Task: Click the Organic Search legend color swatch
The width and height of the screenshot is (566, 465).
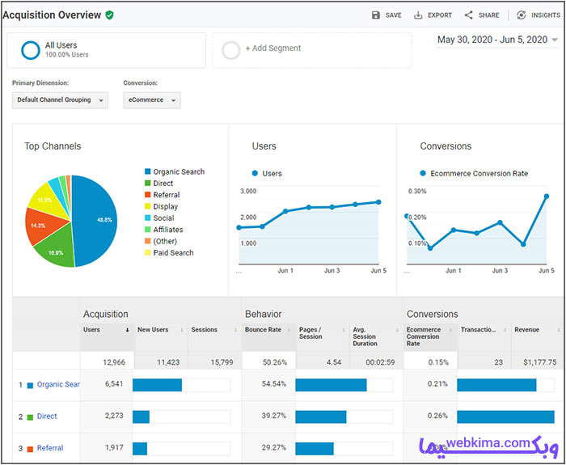Action: pos(147,171)
